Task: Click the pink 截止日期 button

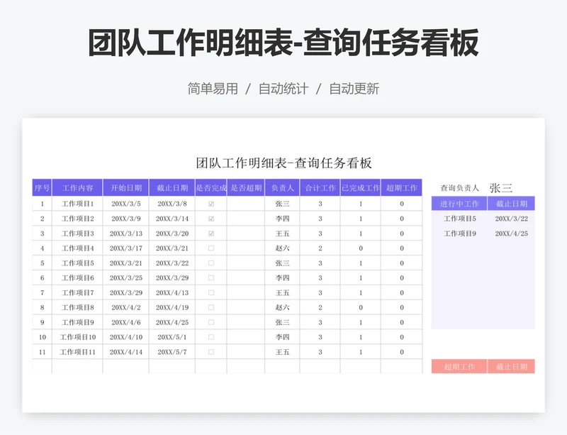Action: (x=514, y=364)
